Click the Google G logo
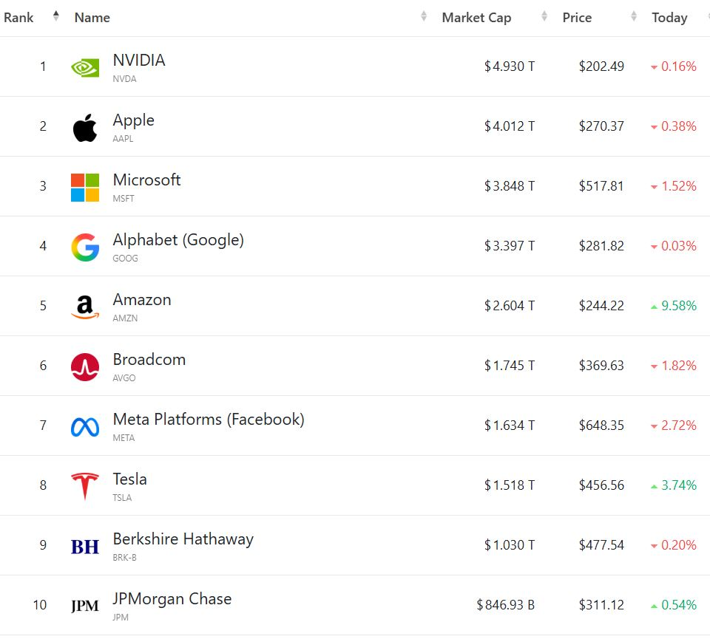710x639 pixels. click(85, 247)
